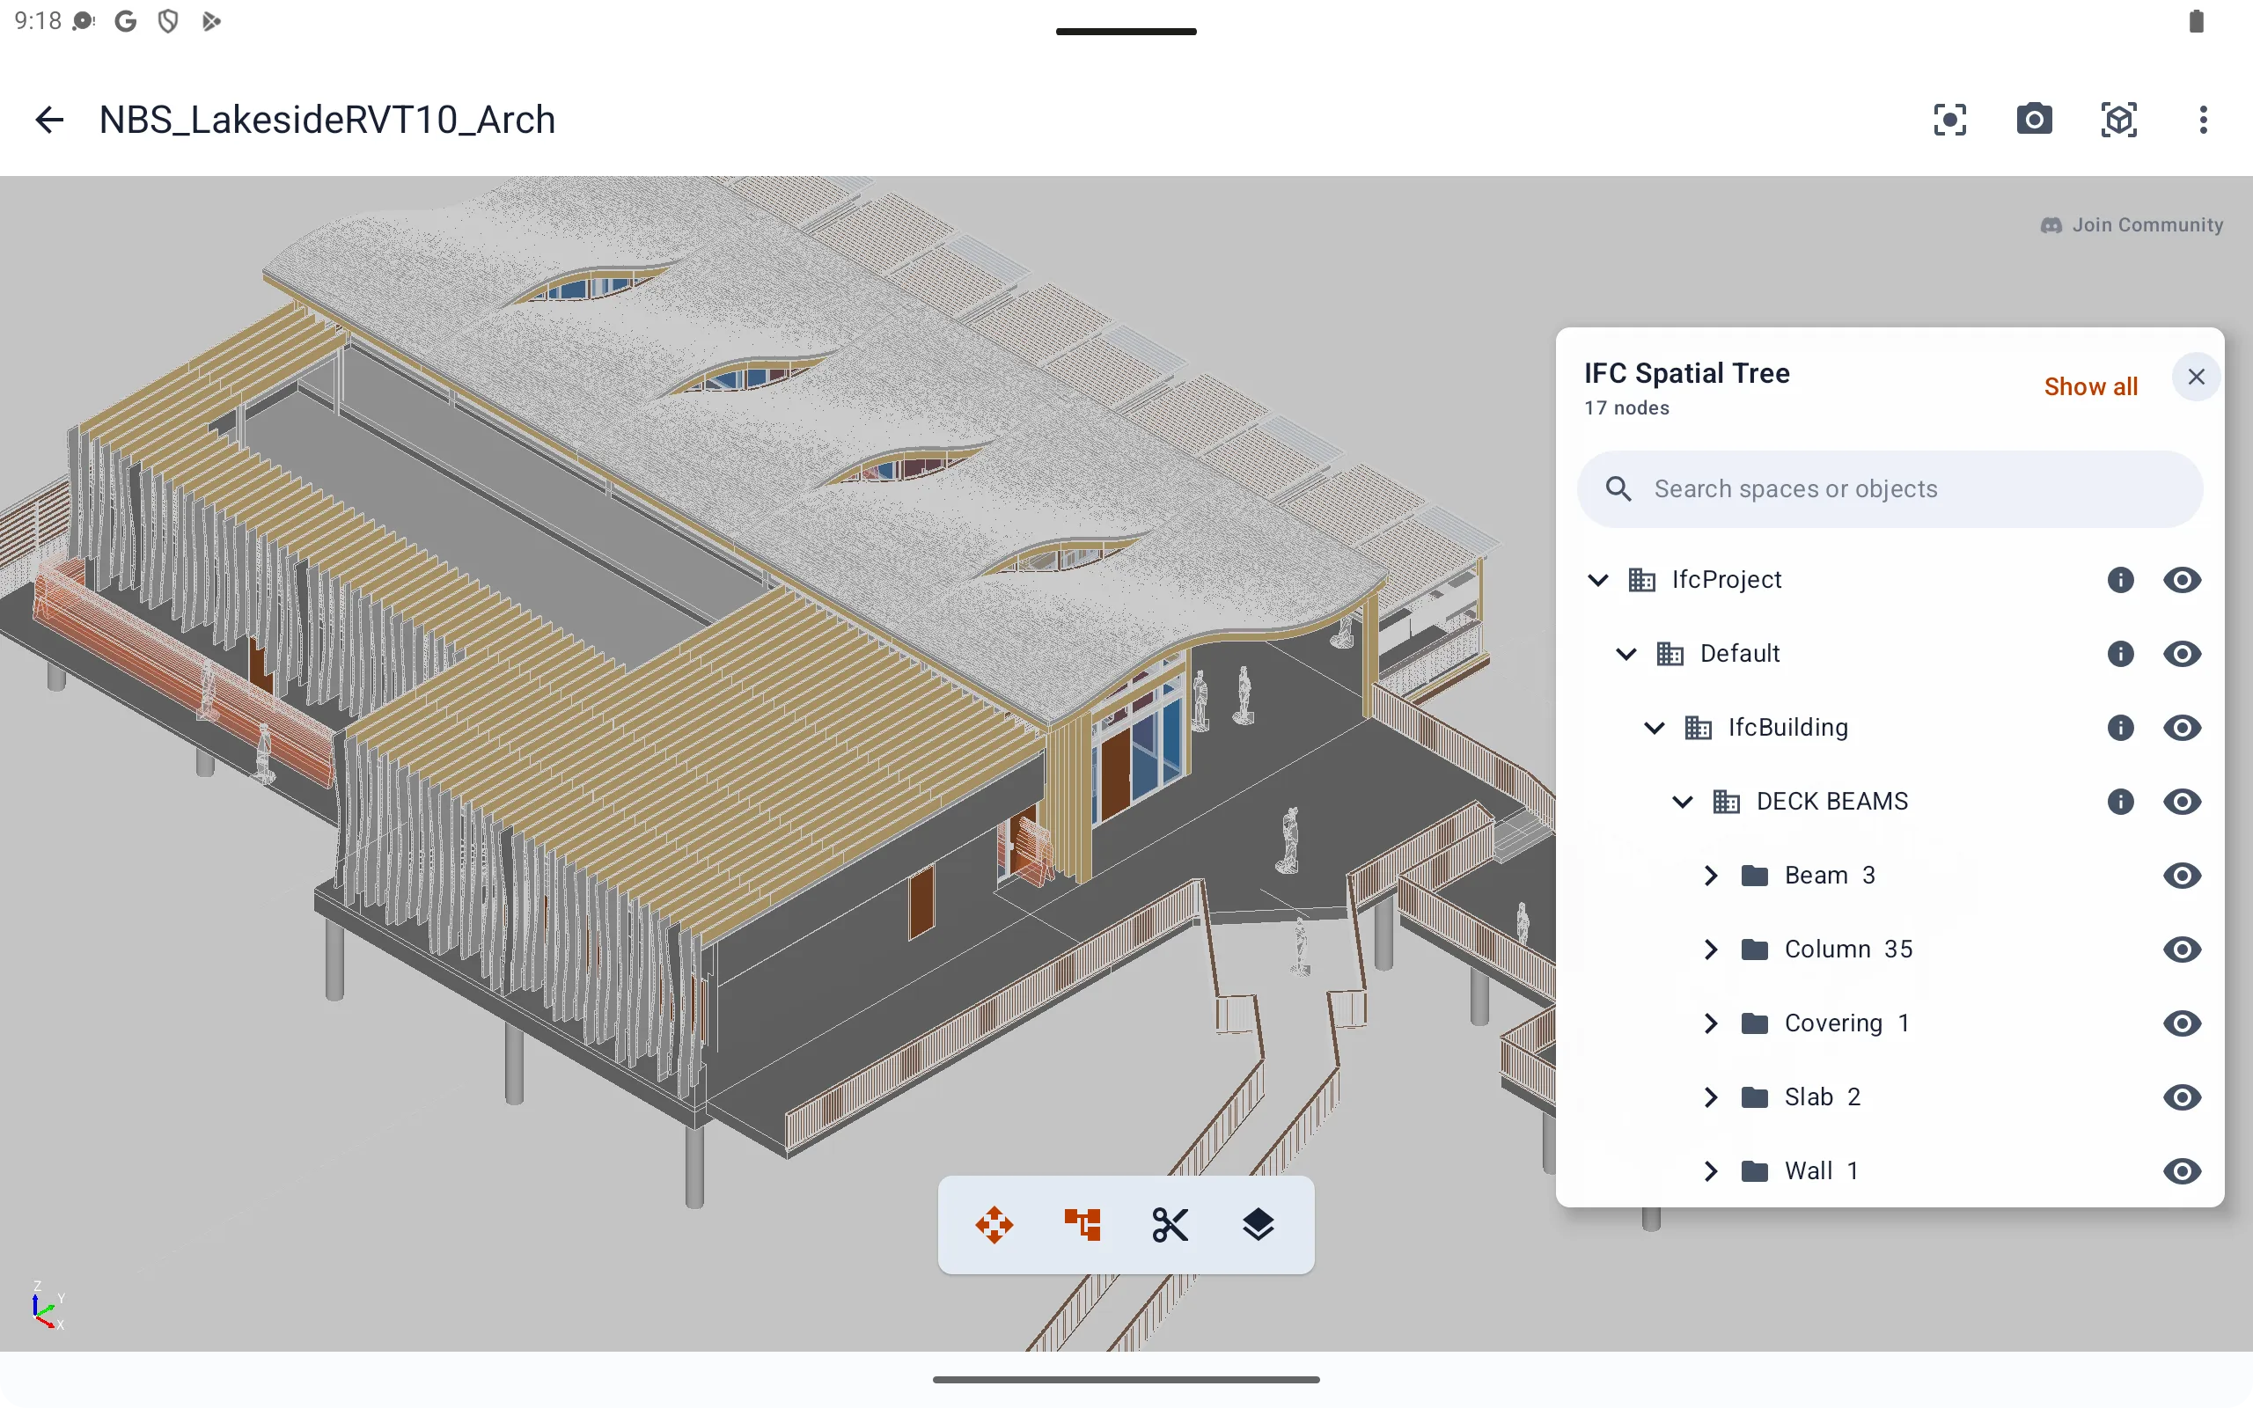Viewport: 2253px width, 1408px height.
Task: Expand the Covering 1 group
Action: tap(1710, 1023)
